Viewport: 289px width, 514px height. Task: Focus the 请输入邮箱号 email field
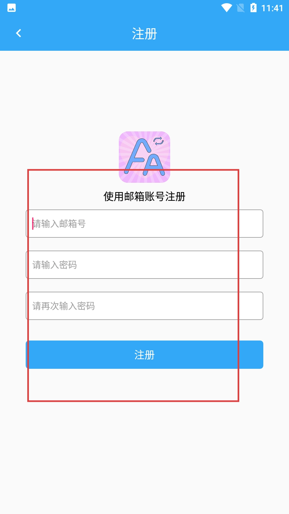[144, 224]
